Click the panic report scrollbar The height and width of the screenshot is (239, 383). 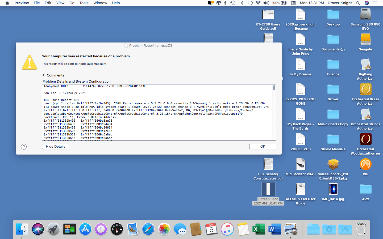tap(274, 88)
